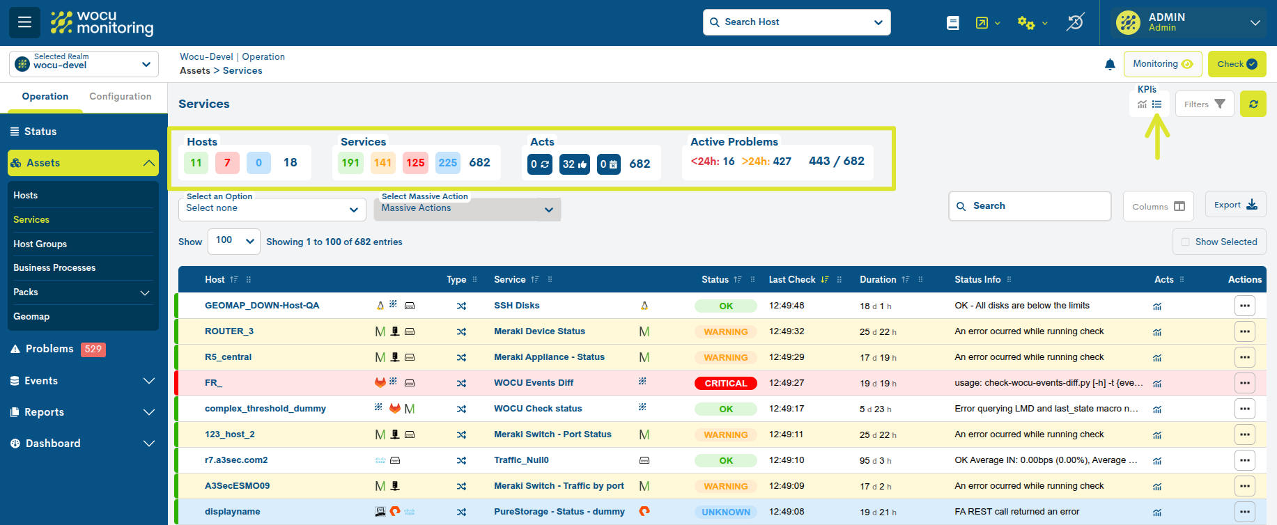Open the WOCU Events Diff service link
The image size is (1277, 525).
click(x=534, y=383)
